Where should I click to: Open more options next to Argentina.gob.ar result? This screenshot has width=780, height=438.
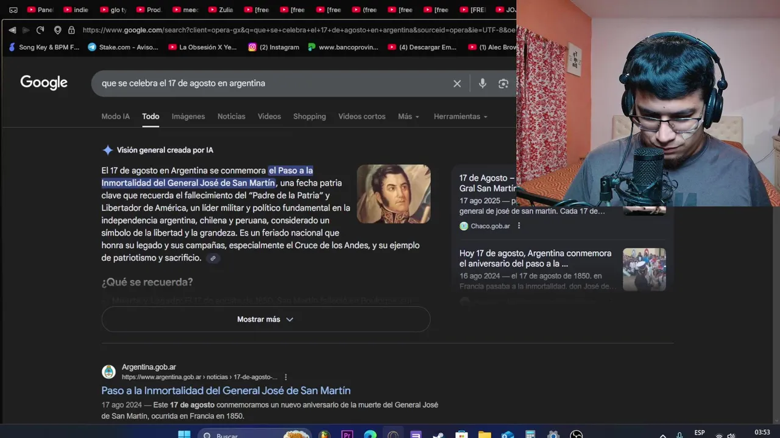pyautogui.click(x=286, y=377)
